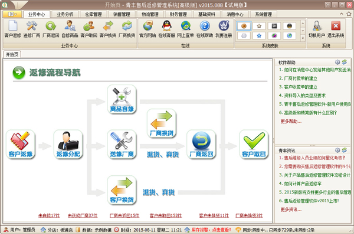Open 厂商未返回15件 link

(124, 216)
